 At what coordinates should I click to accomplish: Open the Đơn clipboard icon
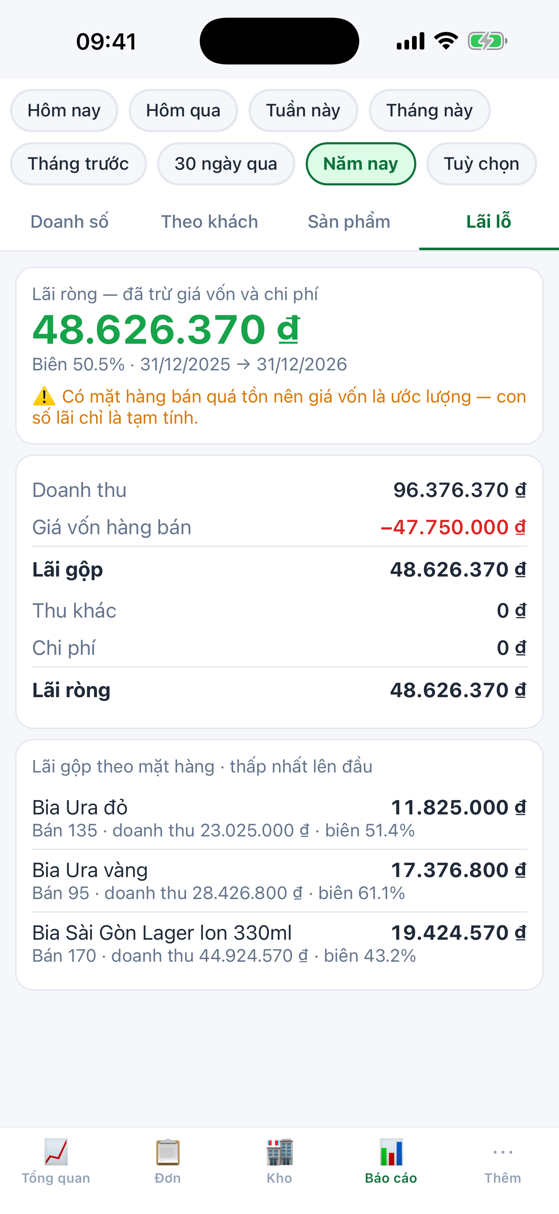168,1151
